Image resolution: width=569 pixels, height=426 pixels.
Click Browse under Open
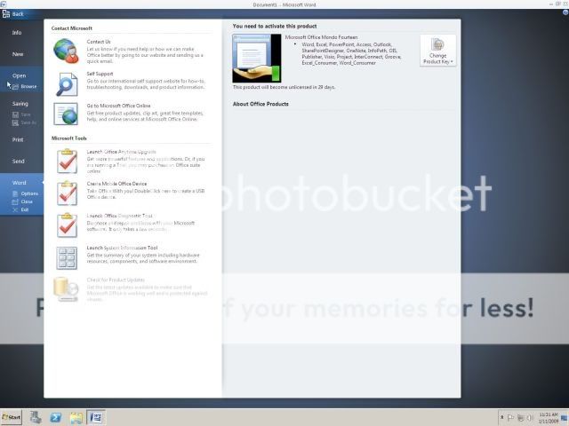point(25,86)
